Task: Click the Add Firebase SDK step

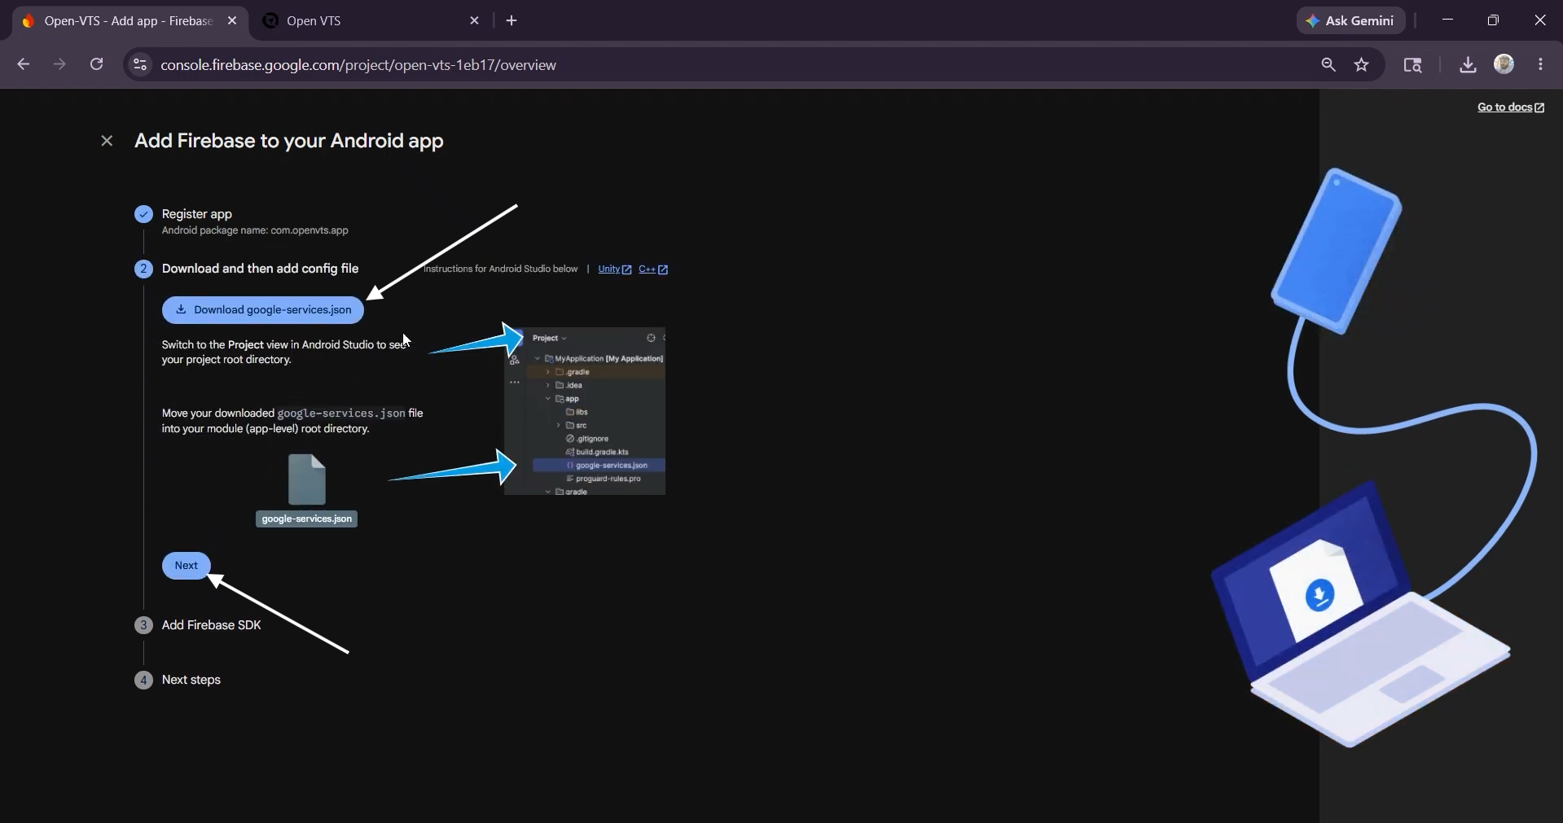Action: tap(212, 625)
